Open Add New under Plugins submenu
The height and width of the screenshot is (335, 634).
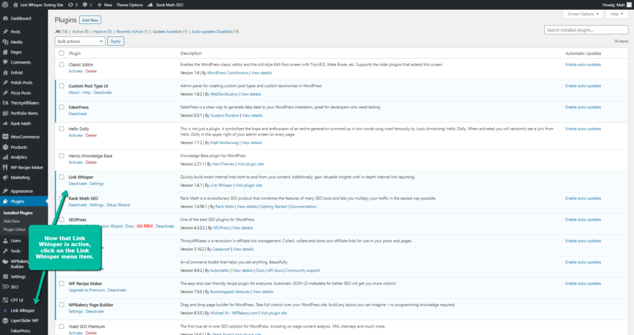tap(12, 221)
